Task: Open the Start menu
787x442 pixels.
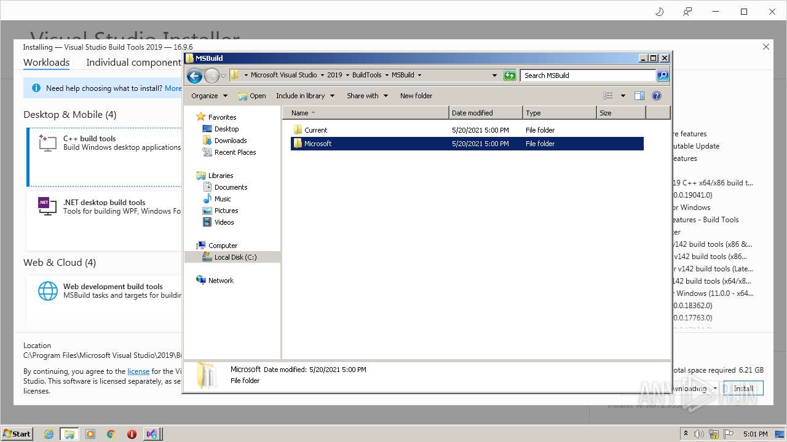Action: coord(17,433)
